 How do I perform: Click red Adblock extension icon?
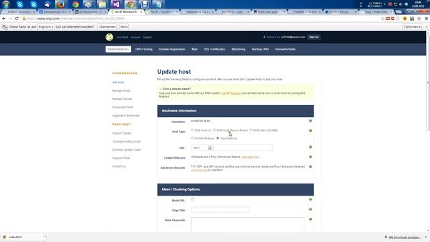point(392,18)
